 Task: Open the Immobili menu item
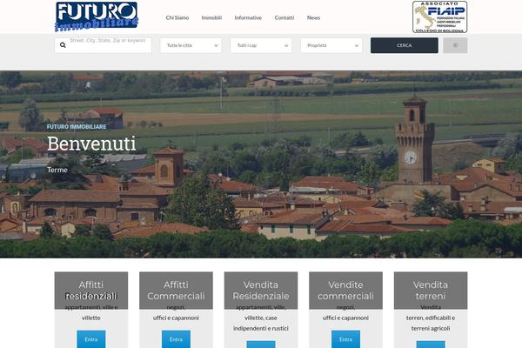click(211, 17)
